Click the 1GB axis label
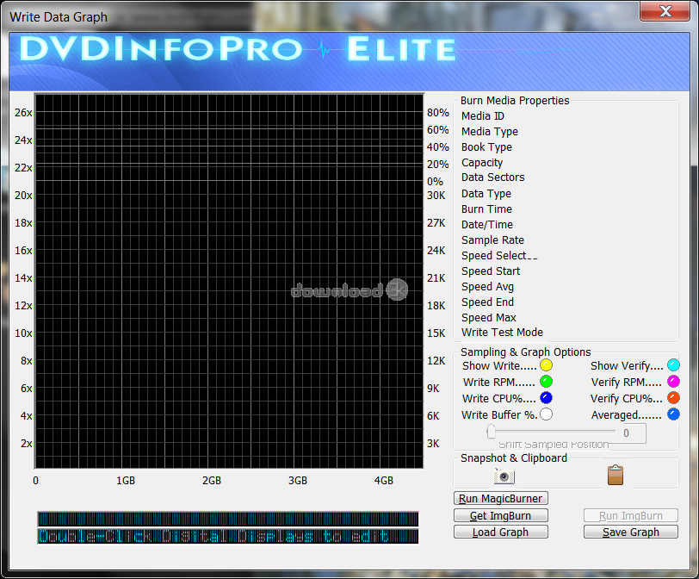Viewport: 699px width, 579px height. point(126,481)
